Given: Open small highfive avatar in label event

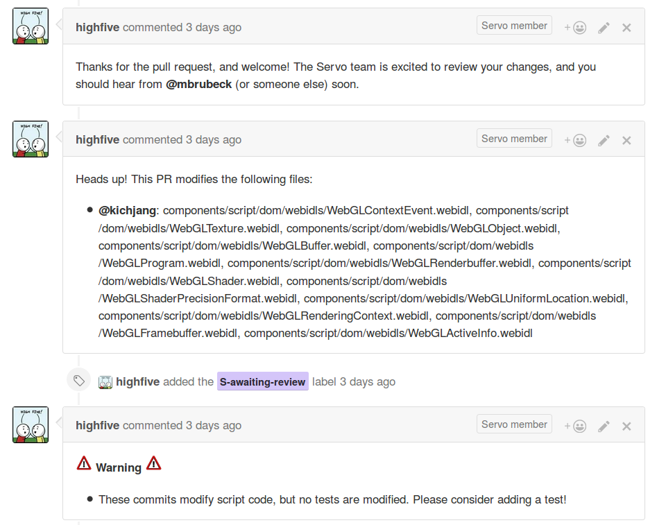Looking at the screenshot, I should tap(105, 382).
